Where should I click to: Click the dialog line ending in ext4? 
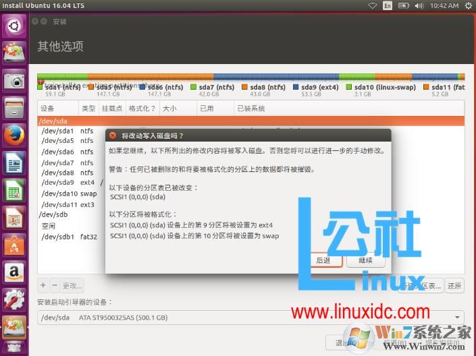(x=191, y=225)
